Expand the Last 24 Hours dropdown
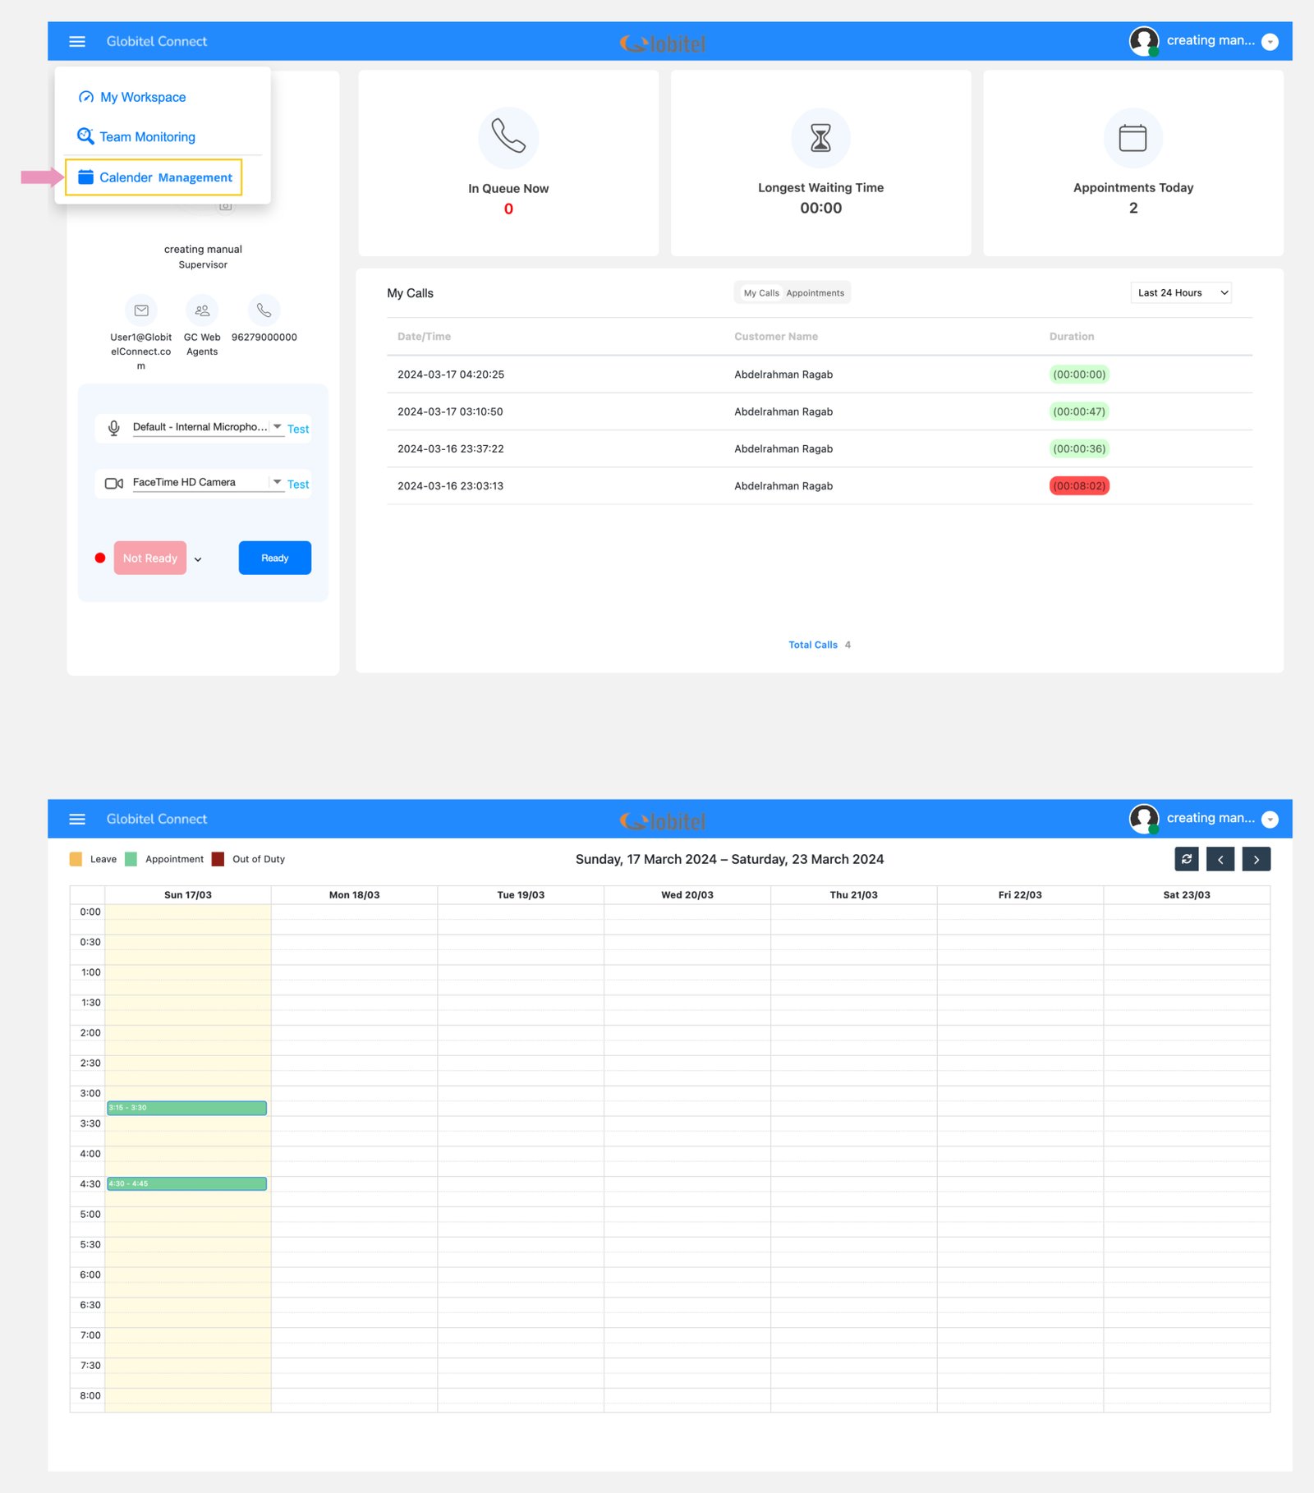 (x=1180, y=293)
